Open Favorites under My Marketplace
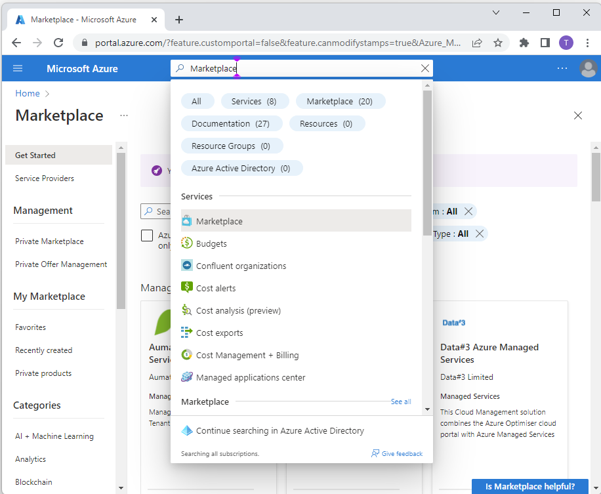 point(30,327)
